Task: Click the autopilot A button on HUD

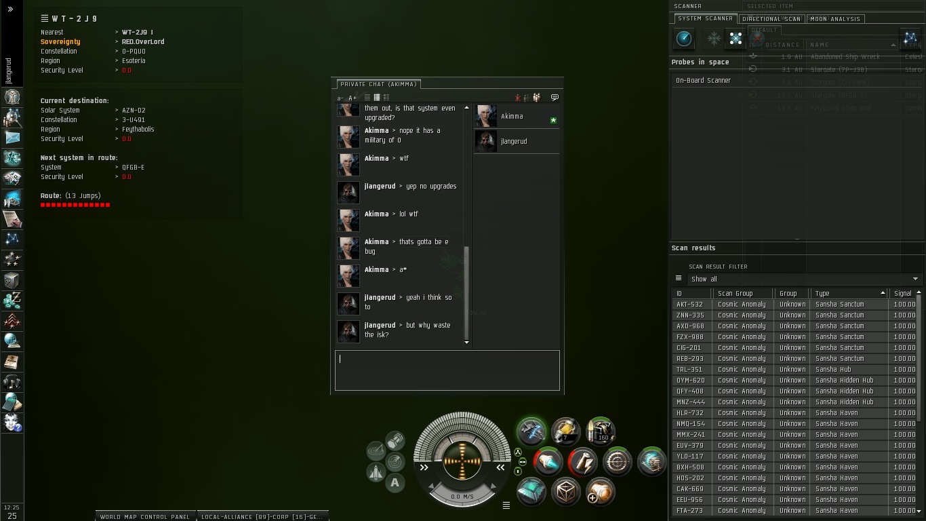Action: pos(395,483)
